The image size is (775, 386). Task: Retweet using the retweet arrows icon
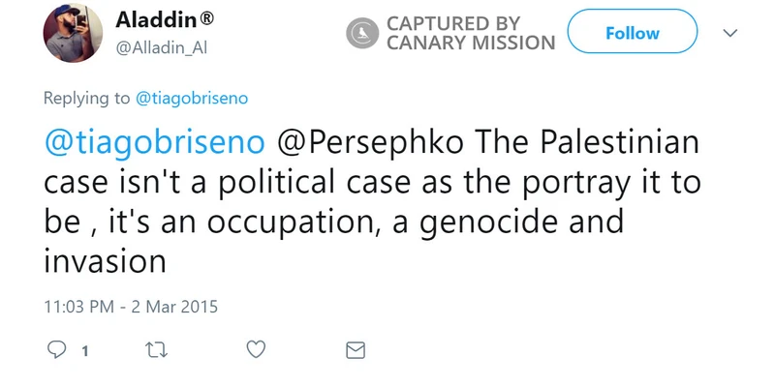(x=157, y=350)
